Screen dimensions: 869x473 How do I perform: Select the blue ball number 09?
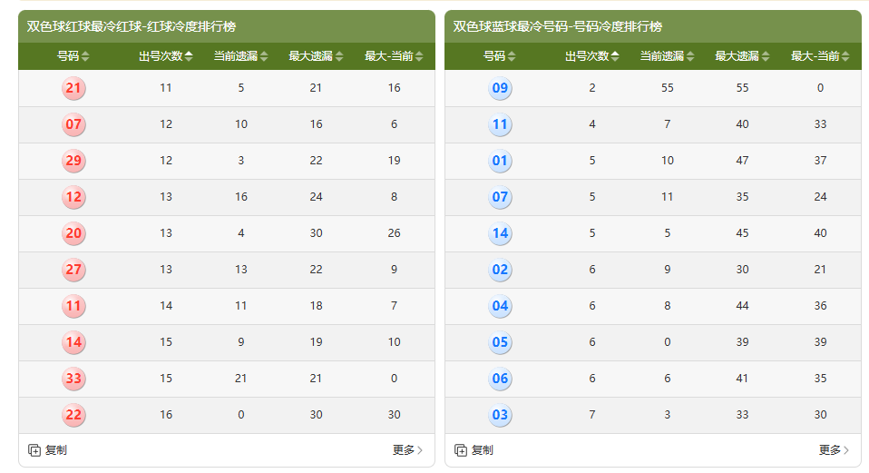pos(500,88)
